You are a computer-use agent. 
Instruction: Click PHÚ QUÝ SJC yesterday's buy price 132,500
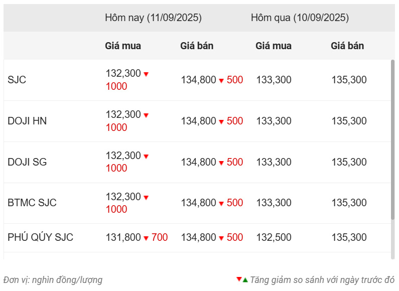(274, 237)
